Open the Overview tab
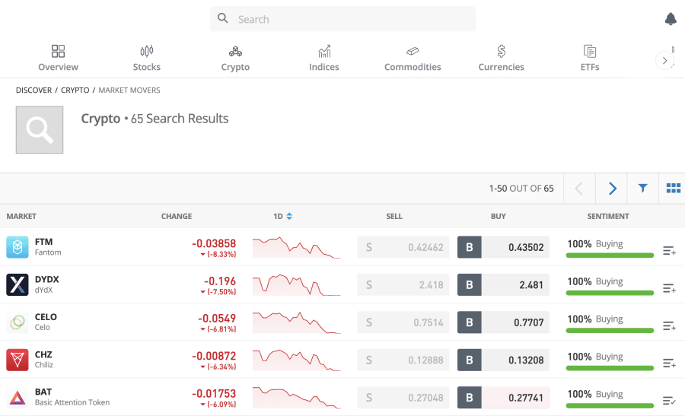This screenshot has width=685, height=419. point(58,58)
